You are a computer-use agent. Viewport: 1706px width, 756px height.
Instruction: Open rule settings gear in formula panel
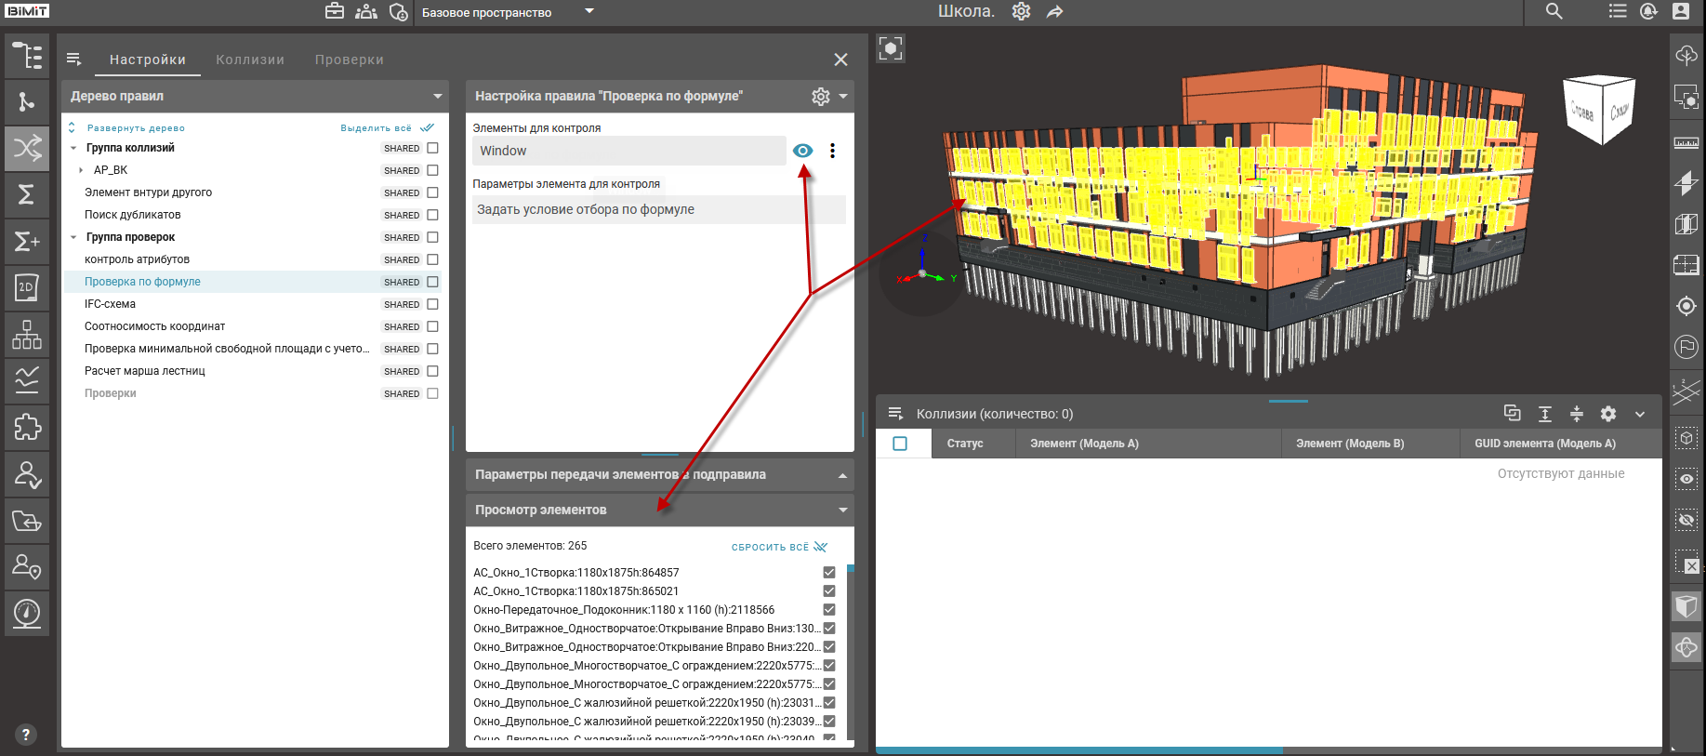pyautogui.click(x=820, y=96)
